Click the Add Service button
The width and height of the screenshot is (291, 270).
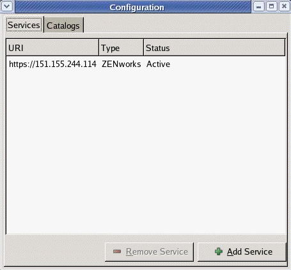242,252
